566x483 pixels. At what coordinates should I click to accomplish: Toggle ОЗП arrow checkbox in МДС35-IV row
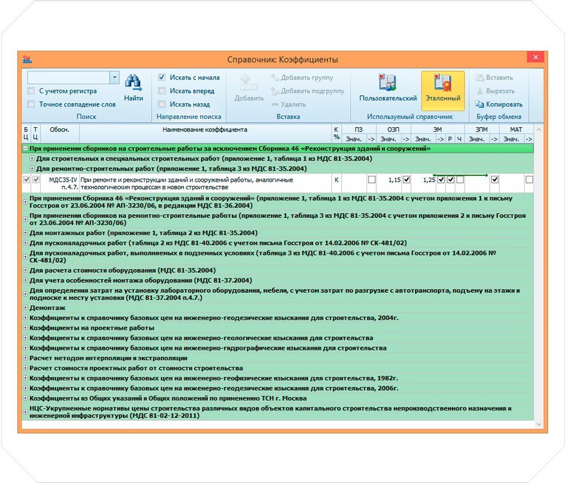coord(406,179)
